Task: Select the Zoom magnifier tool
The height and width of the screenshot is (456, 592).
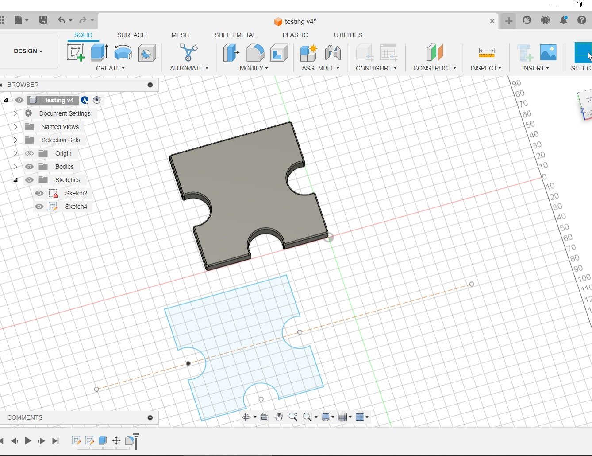Action: pyautogui.click(x=292, y=417)
